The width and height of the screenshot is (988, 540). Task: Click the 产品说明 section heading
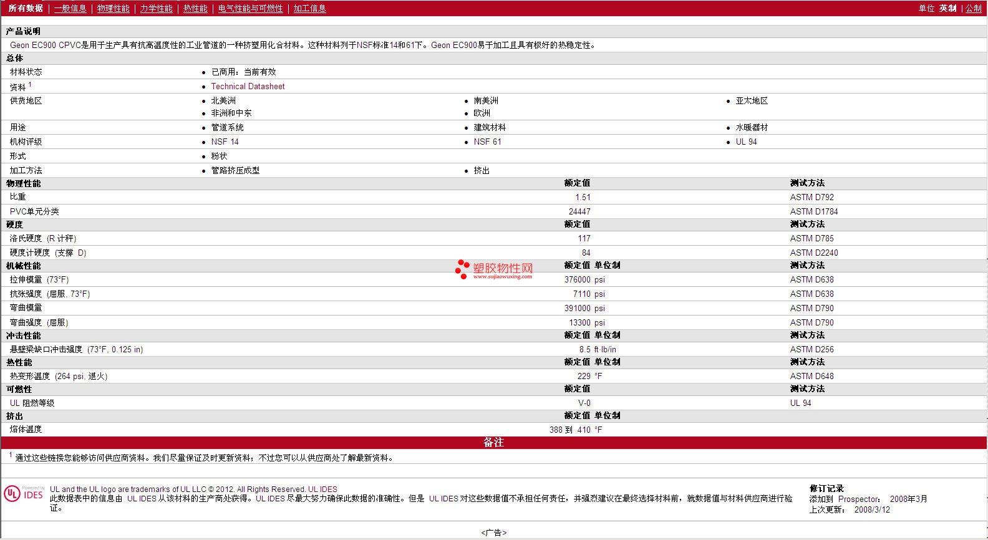(23, 32)
